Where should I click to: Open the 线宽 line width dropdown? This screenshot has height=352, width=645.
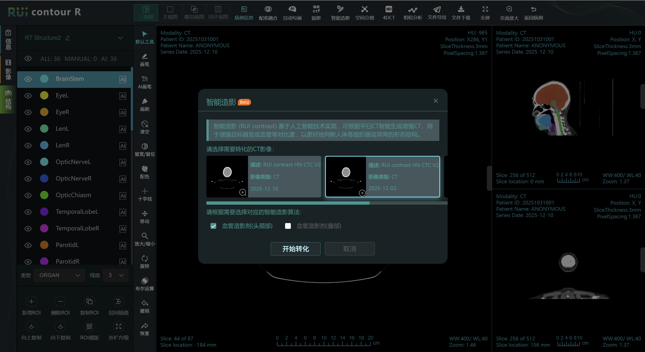point(116,275)
